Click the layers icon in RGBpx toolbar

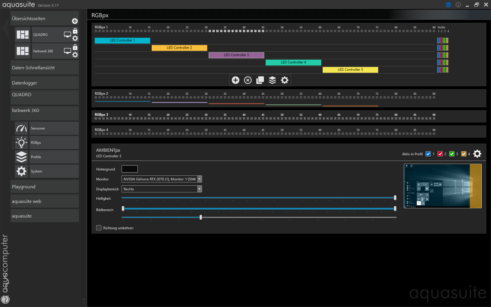tap(272, 80)
